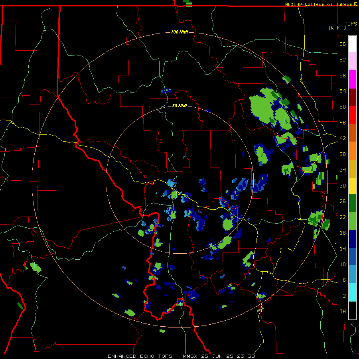Viewport: 359px width, 359px height.
Task: Click the black TH swatch in legend
Action: click(352, 310)
